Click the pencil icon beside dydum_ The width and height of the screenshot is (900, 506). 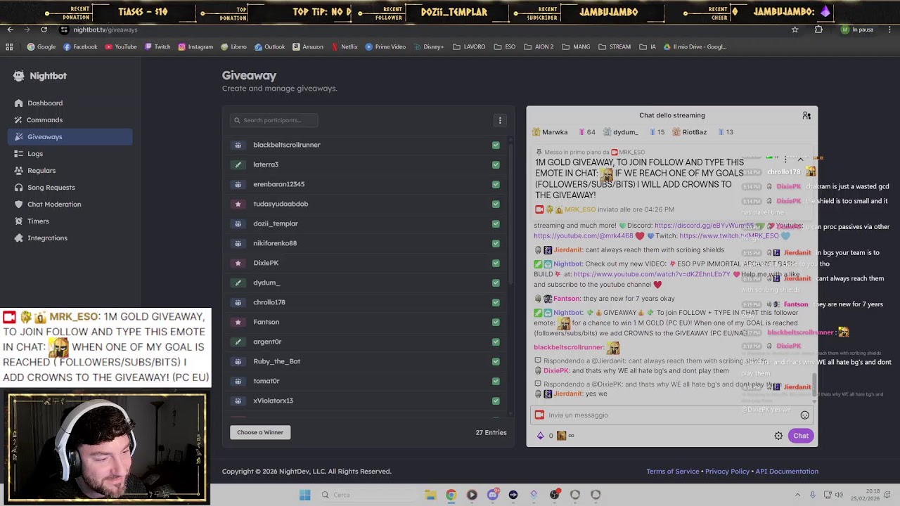[238, 283]
